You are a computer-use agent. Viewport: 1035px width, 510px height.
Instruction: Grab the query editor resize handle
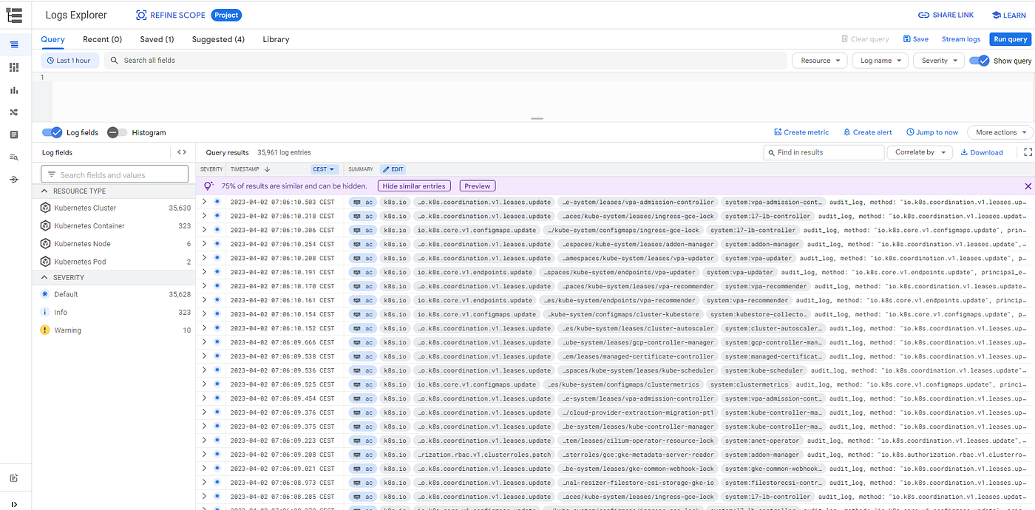537,118
